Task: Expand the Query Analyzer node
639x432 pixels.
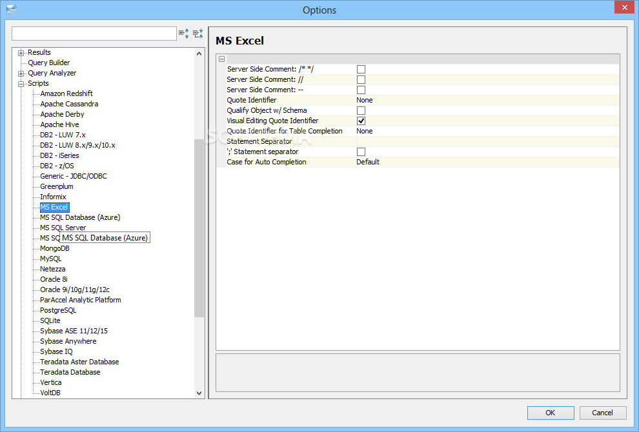Action: pyautogui.click(x=21, y=74)
